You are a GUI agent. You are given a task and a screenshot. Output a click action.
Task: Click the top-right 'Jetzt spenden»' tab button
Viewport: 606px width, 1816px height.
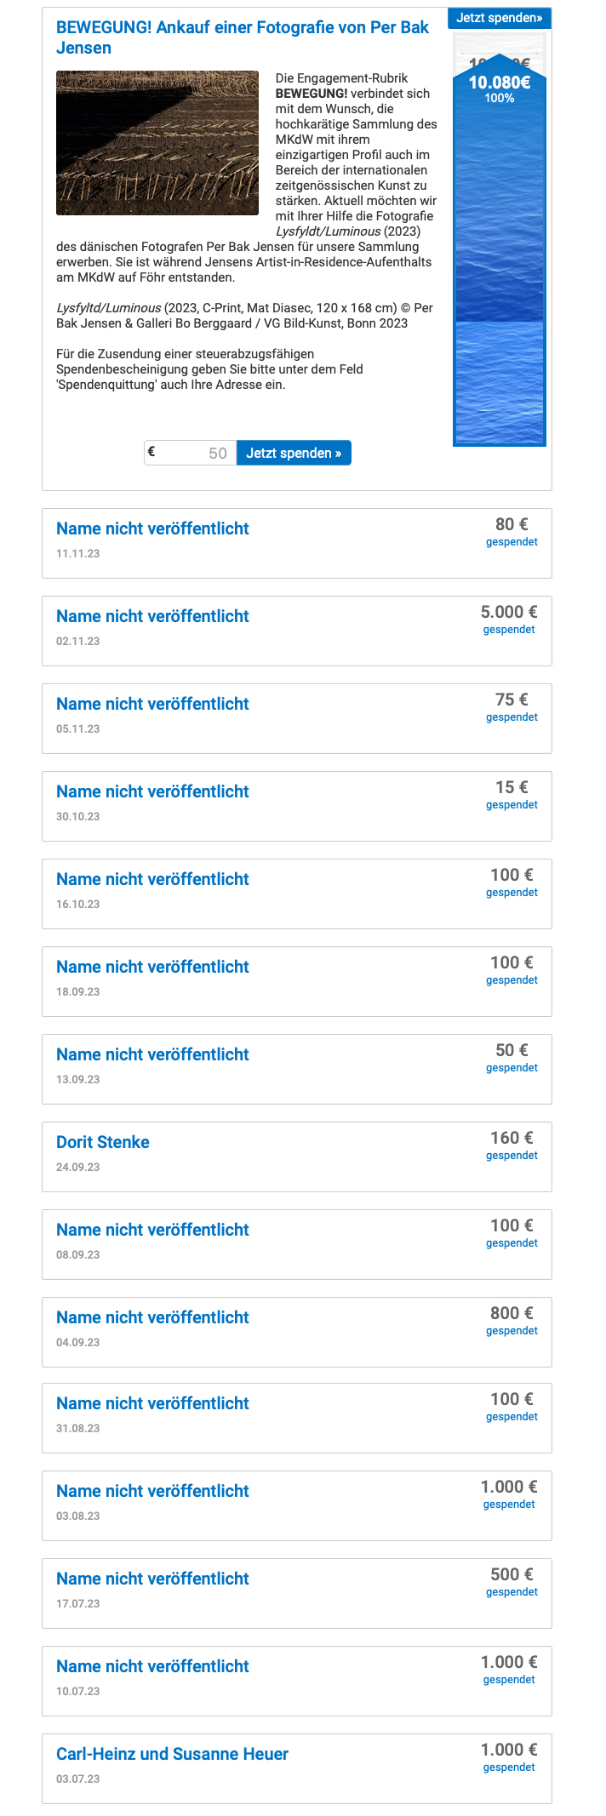(499, 18)
